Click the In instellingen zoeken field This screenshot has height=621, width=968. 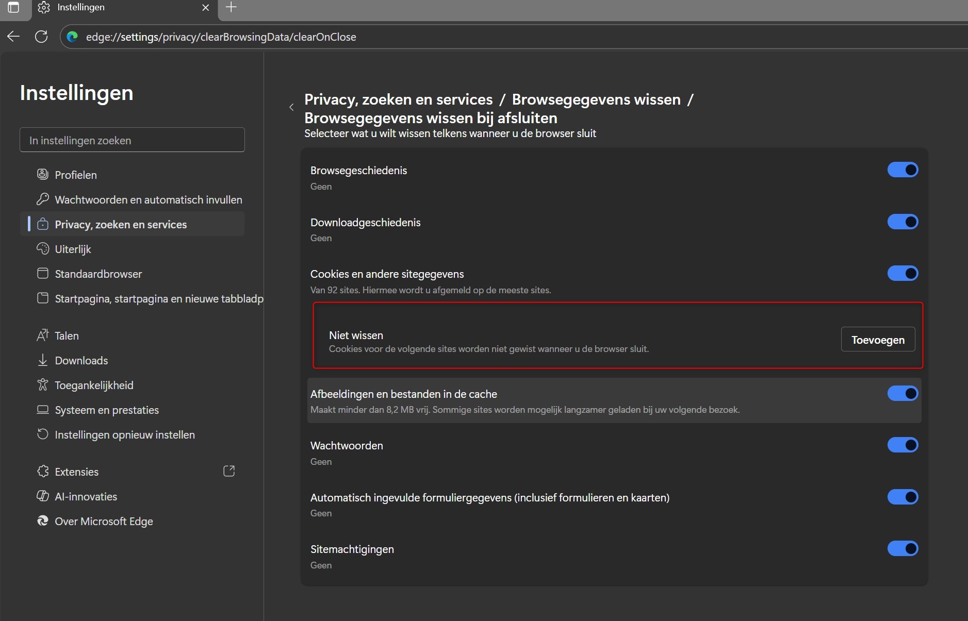[132, 140]
